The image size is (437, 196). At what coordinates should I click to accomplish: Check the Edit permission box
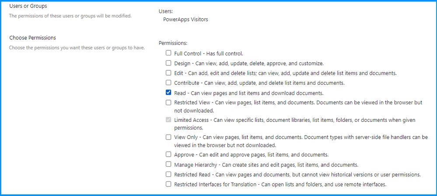(168, 73)
